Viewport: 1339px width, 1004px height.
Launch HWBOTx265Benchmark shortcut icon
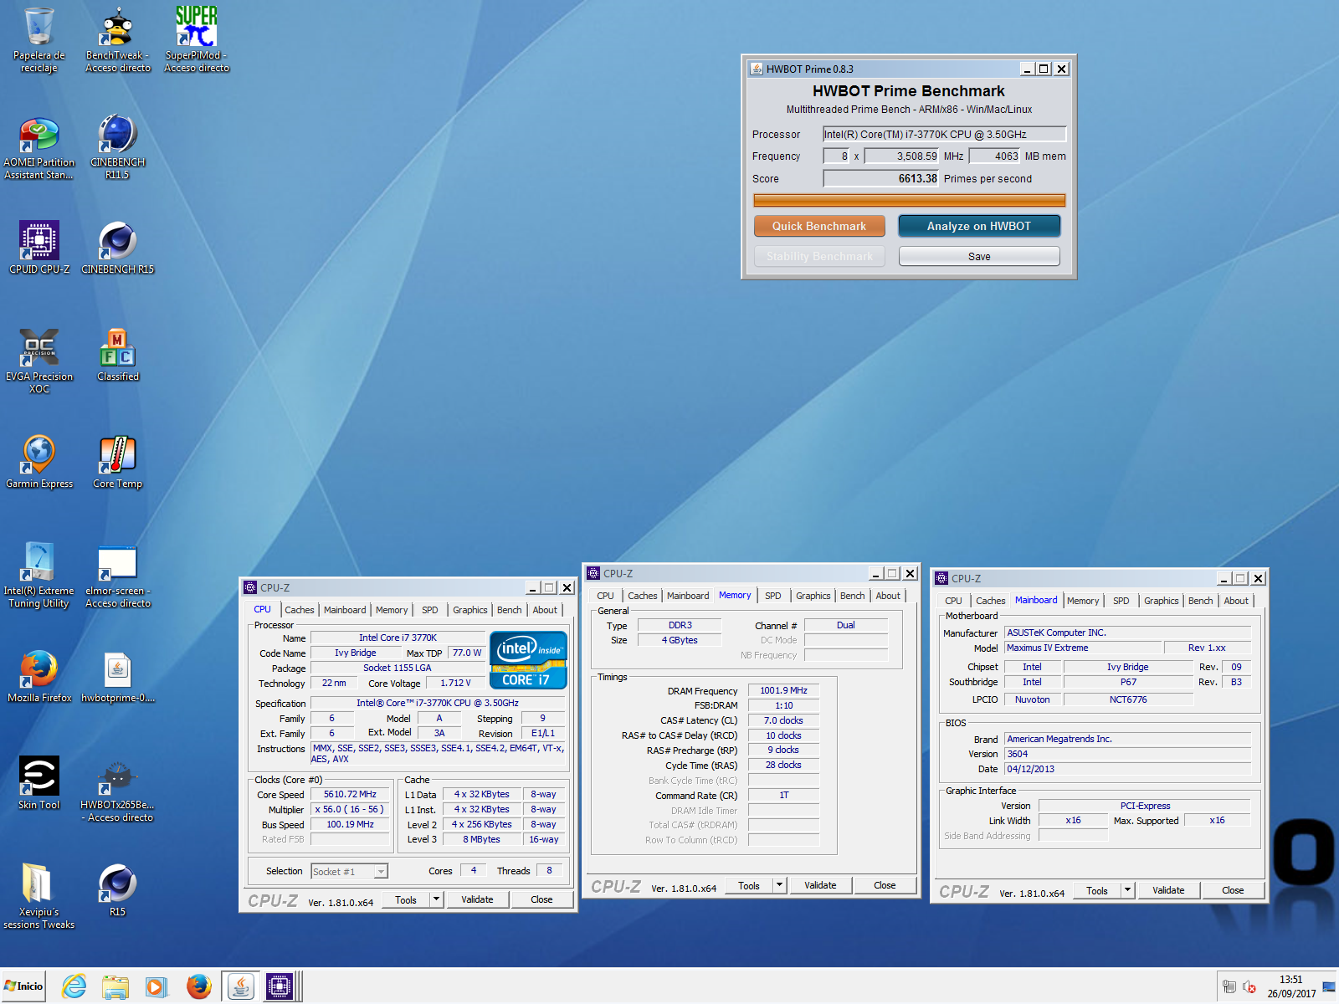coord(117,790)
